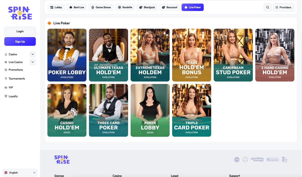The width and height of the screenshot is (302, 177).
Task: Expand the Live Casino submenu chevron
Action: click(x=33, y=62)
